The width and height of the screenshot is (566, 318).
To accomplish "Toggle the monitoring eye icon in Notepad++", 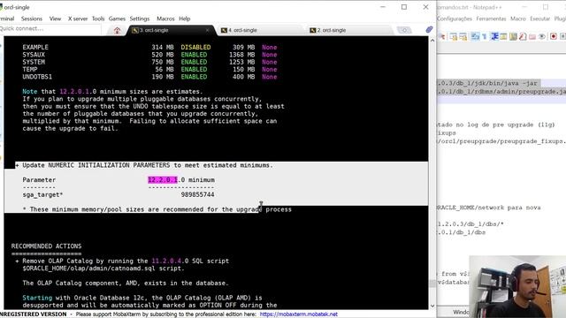I will tap(541, 36).
